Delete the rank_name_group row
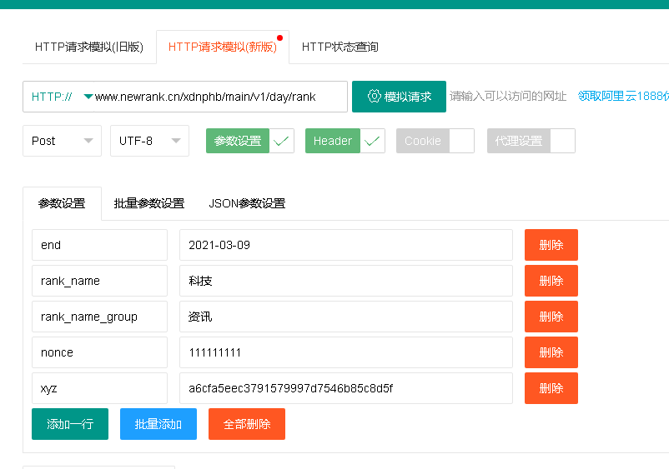Viewport: 669px width, 469px height. tap(551, 317)
